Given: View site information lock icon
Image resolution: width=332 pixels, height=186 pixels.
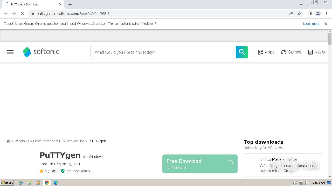Looking at the screenshot, I should pyautogui.click(x=32, y=14).
